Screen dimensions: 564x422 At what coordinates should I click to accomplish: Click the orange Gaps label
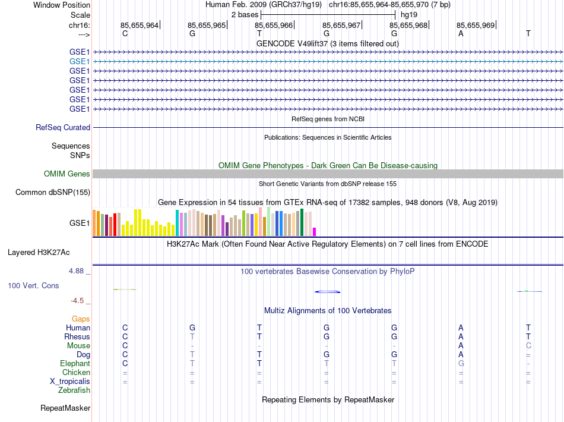pos(81,319)
